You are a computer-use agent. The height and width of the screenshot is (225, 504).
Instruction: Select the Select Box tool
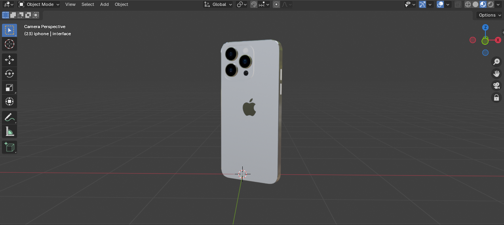click(10, 30)
